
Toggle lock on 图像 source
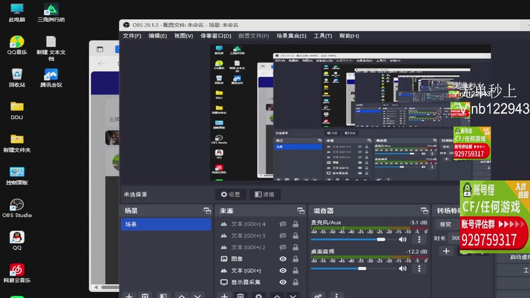pyautogui.click(x=295, y=259)
